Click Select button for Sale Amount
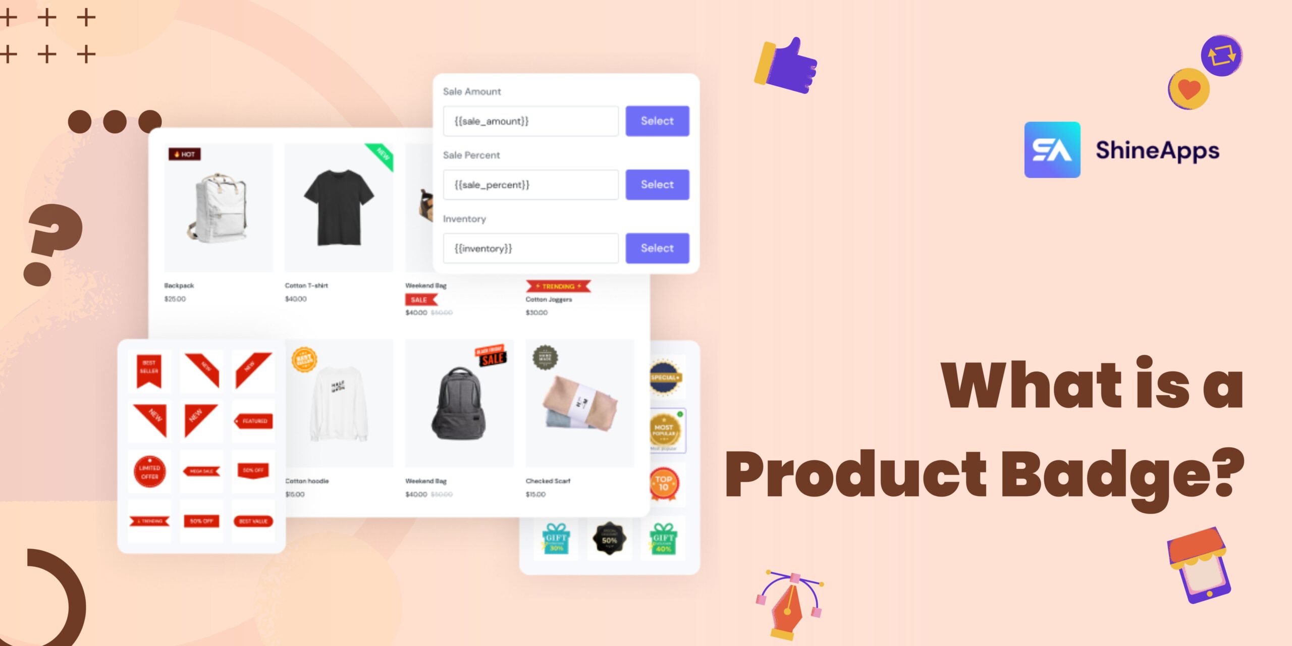 (657, 121)
